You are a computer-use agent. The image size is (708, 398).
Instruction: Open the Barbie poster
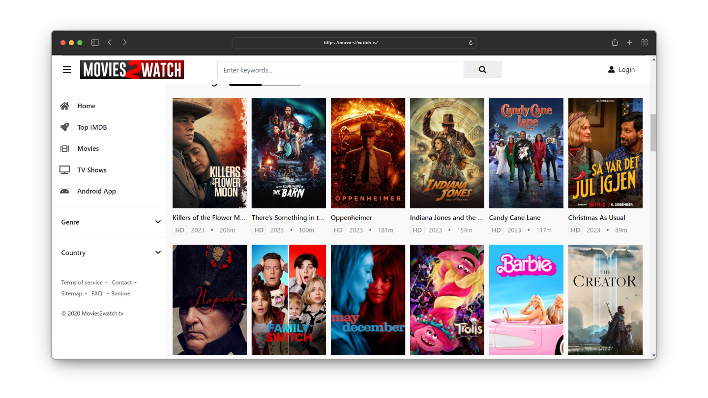click(x=526, y=300)
